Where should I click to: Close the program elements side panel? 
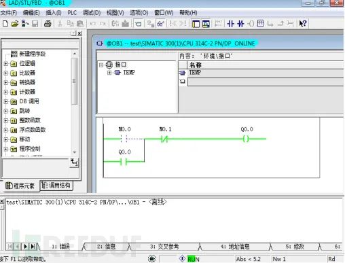pyautogui.click(x=79, y=33)
